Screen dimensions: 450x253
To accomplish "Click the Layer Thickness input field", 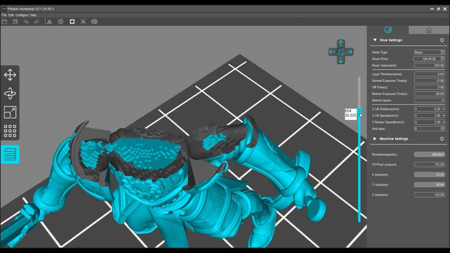I will tap(429, 74).
